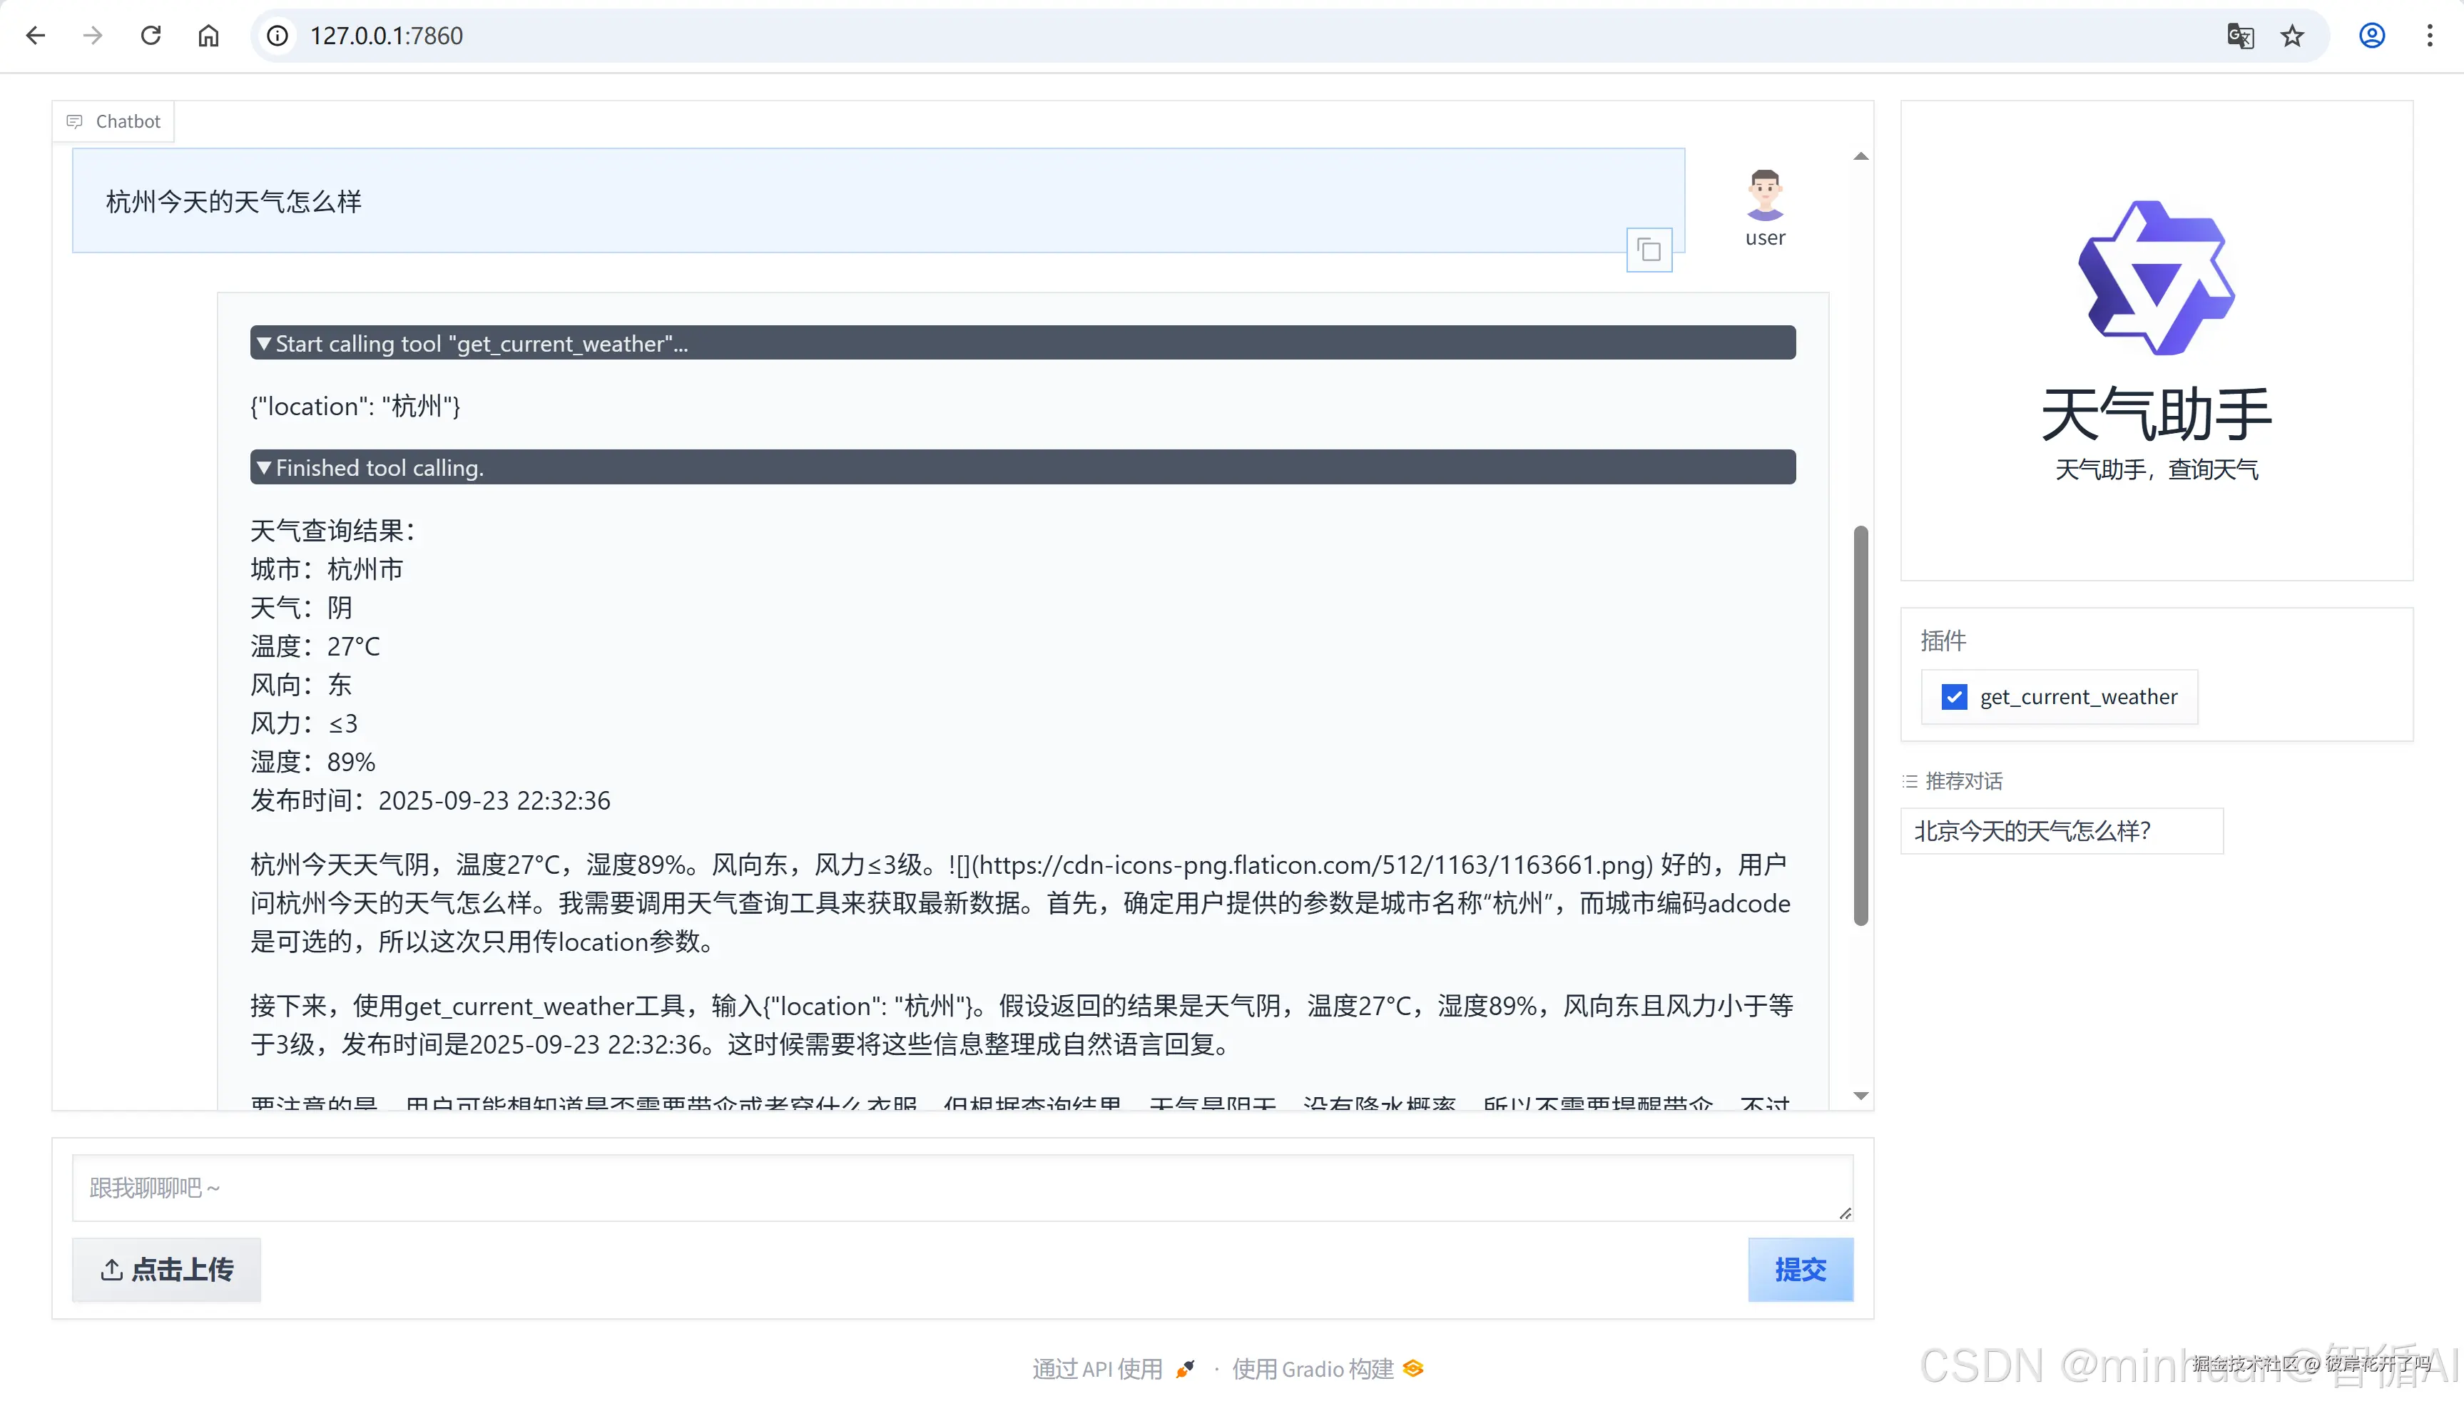Click the browser forward arrow

(93, 36)
